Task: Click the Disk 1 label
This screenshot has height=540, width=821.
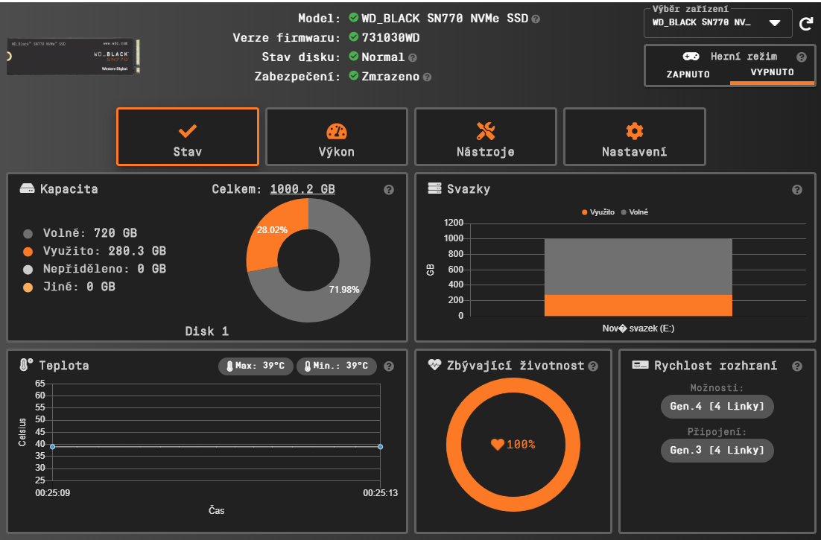Action: coord(207,331)
